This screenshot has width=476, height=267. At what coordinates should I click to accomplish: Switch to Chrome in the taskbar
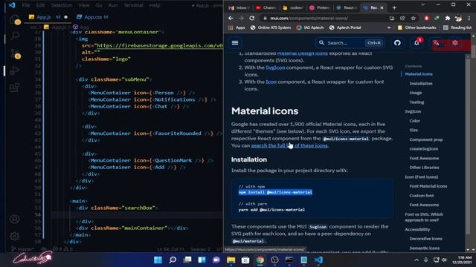(260, 260)
